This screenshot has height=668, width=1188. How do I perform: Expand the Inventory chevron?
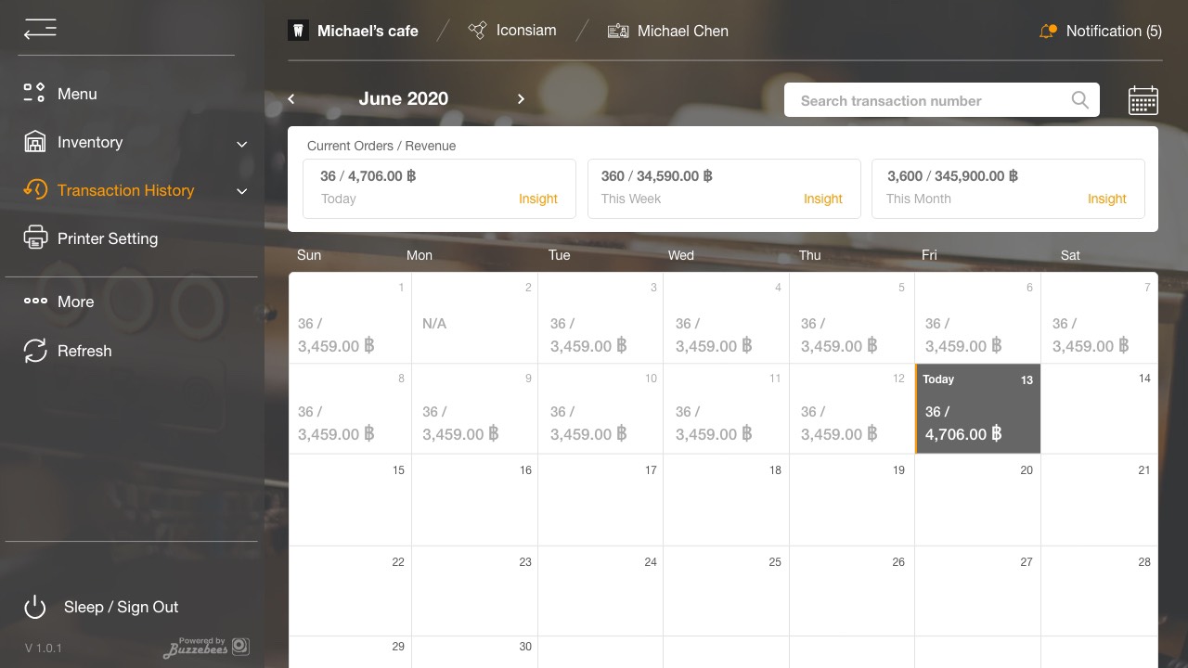click(242, 144)
